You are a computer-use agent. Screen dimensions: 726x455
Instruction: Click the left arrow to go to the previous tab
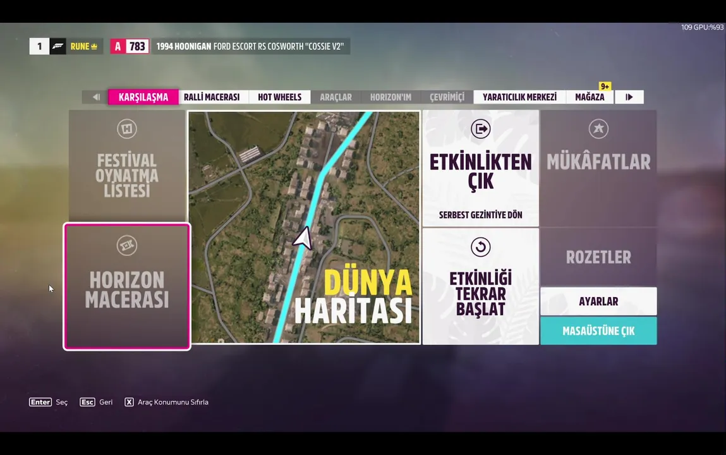[95, 97]
